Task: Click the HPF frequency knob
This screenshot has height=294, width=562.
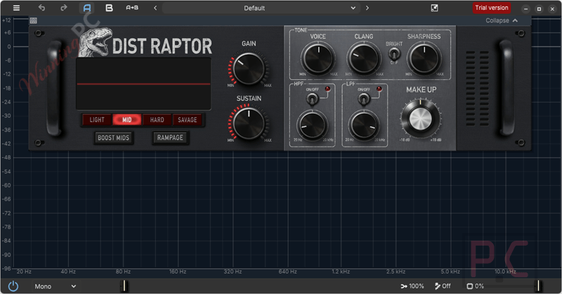Action: (312, 125)
